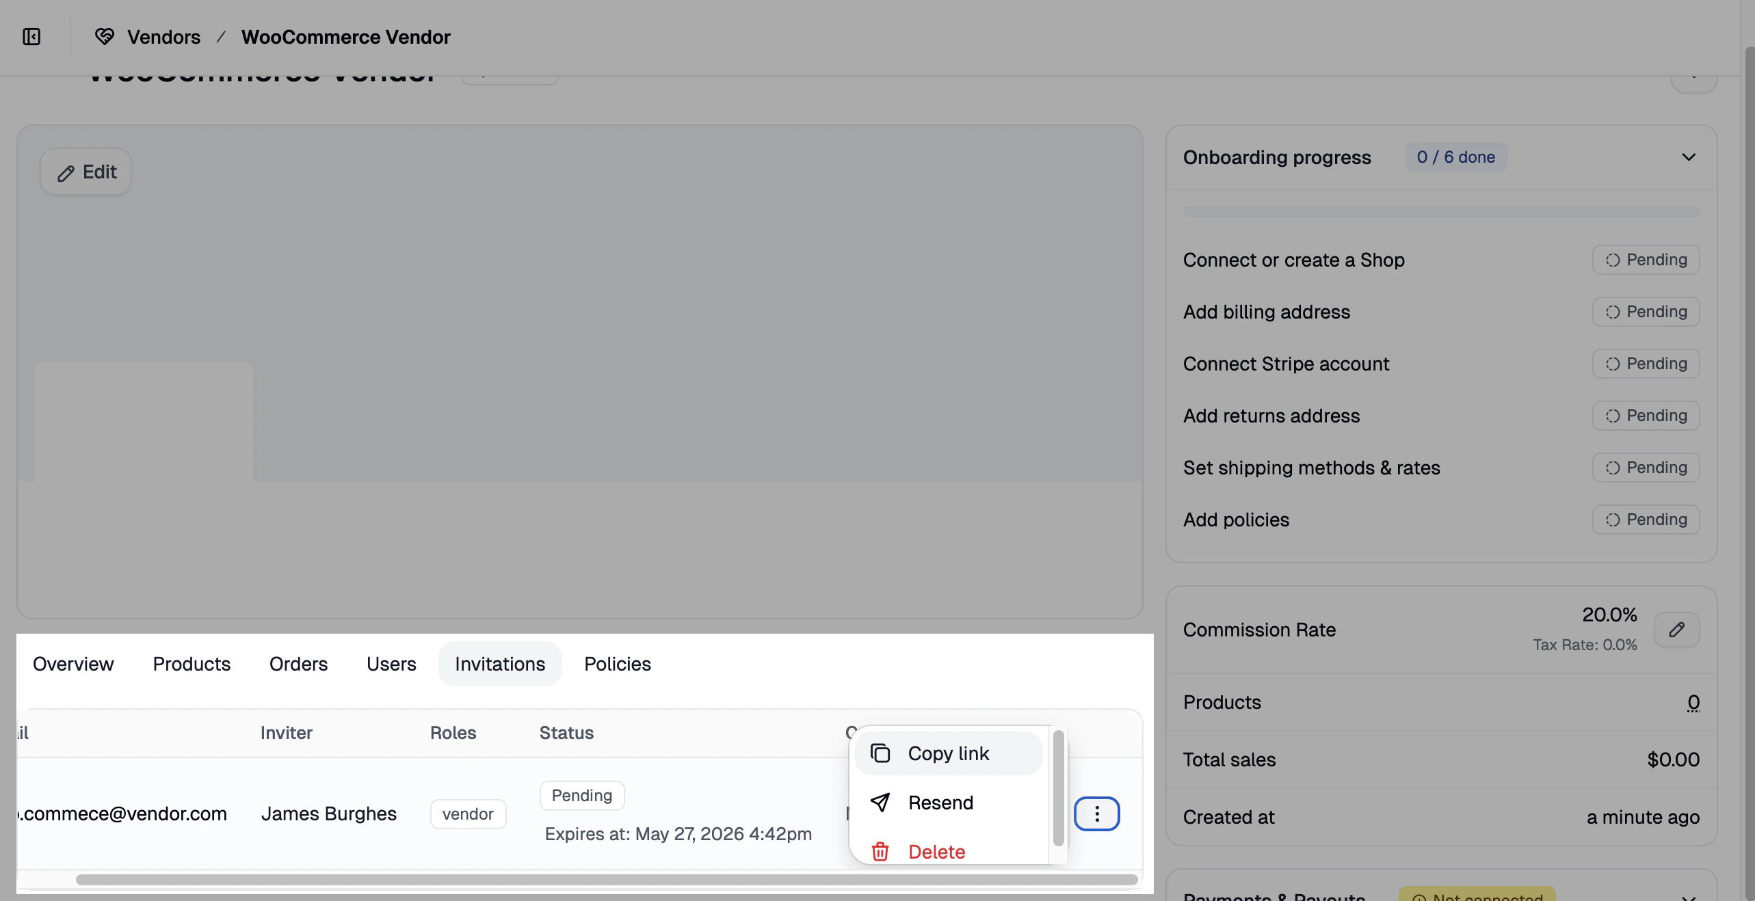Switch to the Products tab

[x=192, y=664]
